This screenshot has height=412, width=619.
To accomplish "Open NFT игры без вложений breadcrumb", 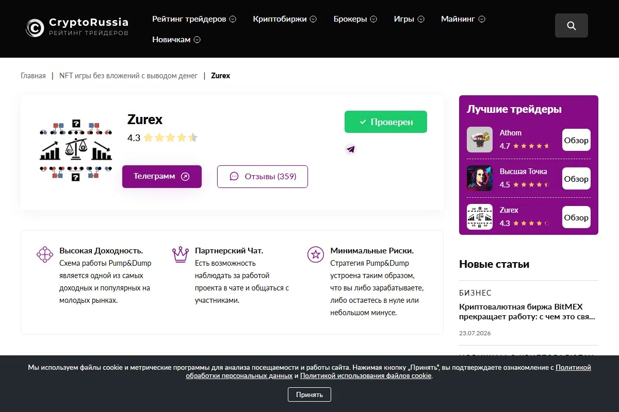I will pos(128,76).
